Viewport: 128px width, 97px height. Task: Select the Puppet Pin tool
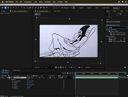tap(47, 8)
